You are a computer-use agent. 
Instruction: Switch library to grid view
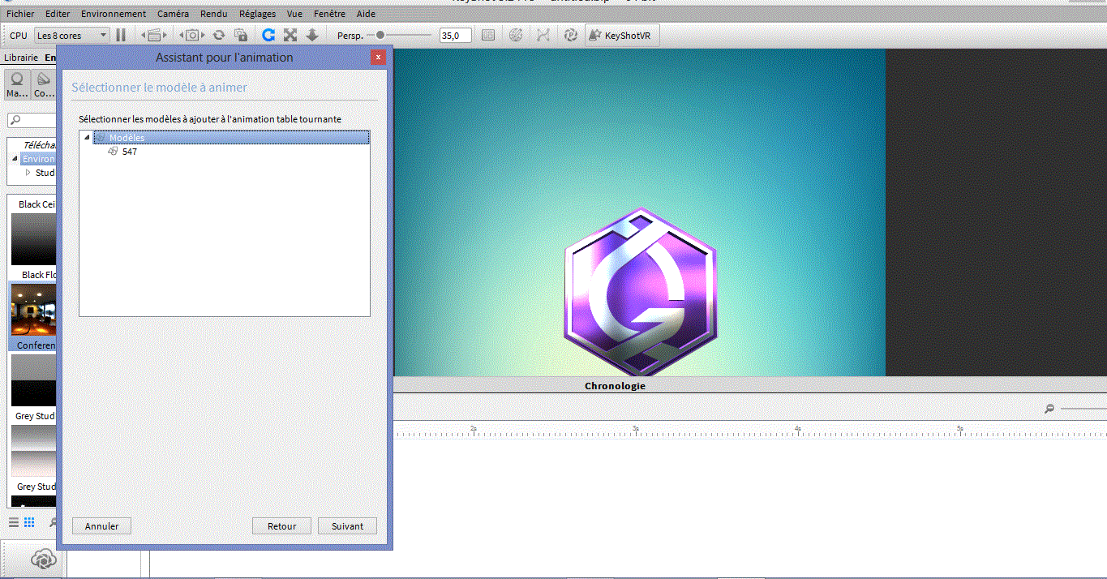pos(29,522)
